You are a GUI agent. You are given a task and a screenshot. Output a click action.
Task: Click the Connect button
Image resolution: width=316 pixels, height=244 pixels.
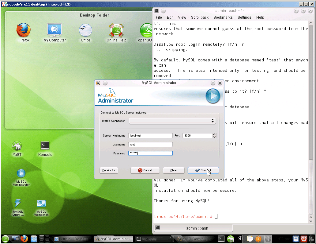[203, 170]
